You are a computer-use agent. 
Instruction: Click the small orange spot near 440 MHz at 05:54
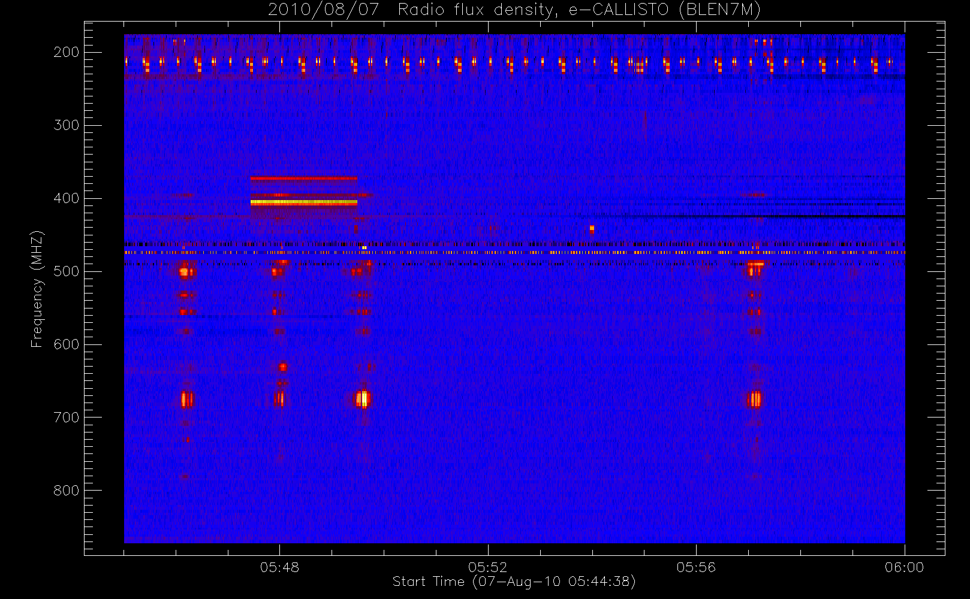click(x=592, y=229)
